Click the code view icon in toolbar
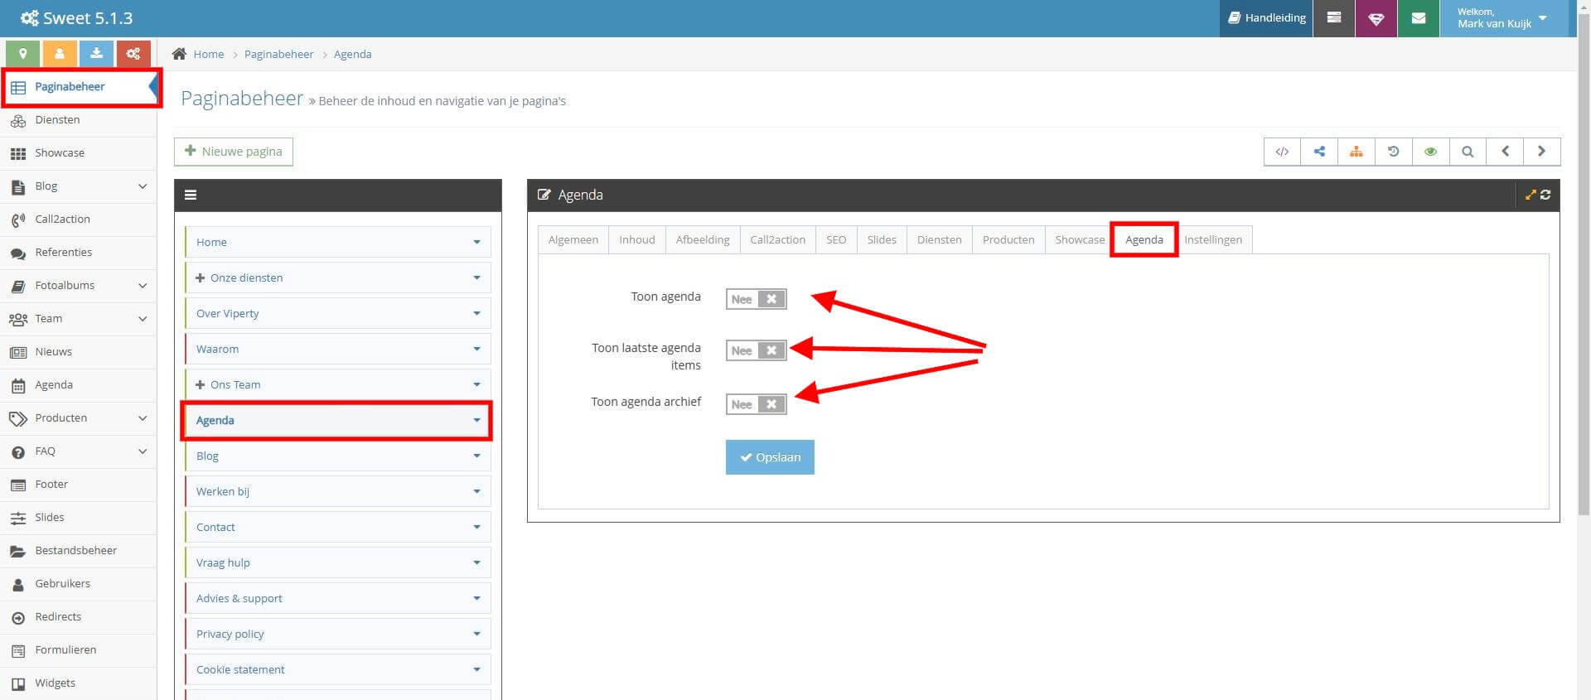Viewport: 1591px width, 700px height. pyautogui.click(x=1282, y=152)
